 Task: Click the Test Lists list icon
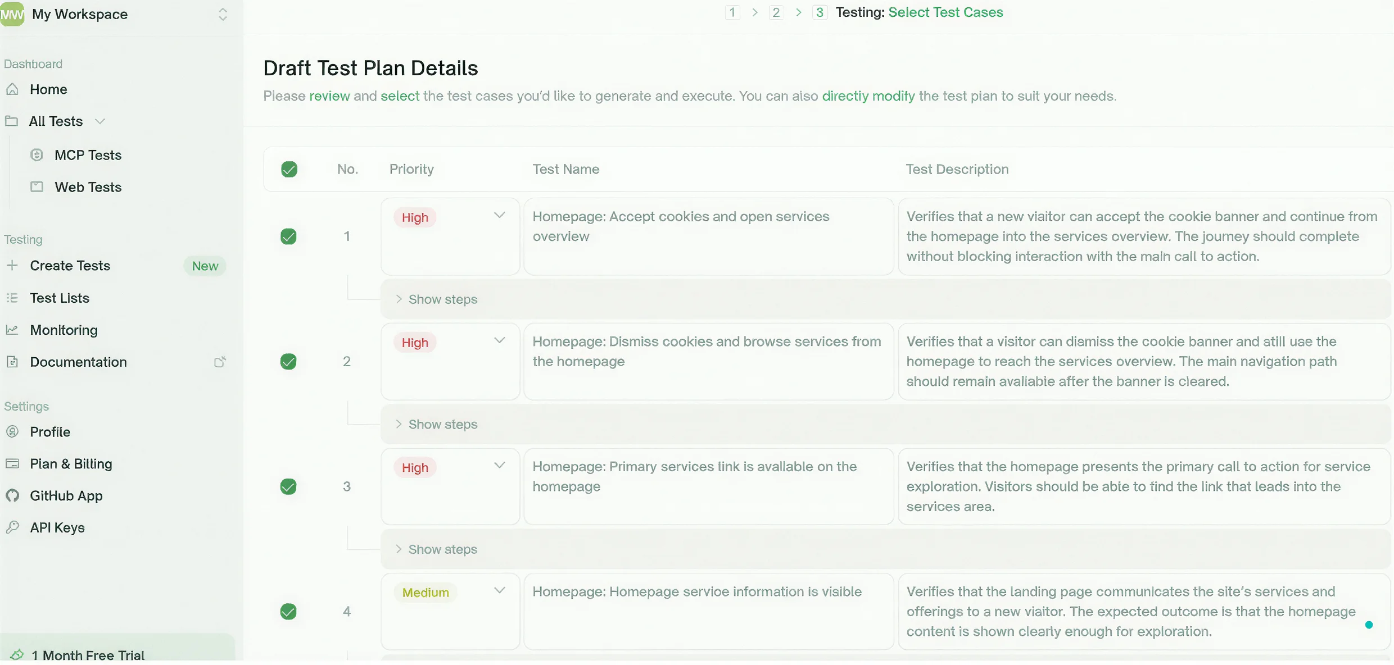(12, 298)
